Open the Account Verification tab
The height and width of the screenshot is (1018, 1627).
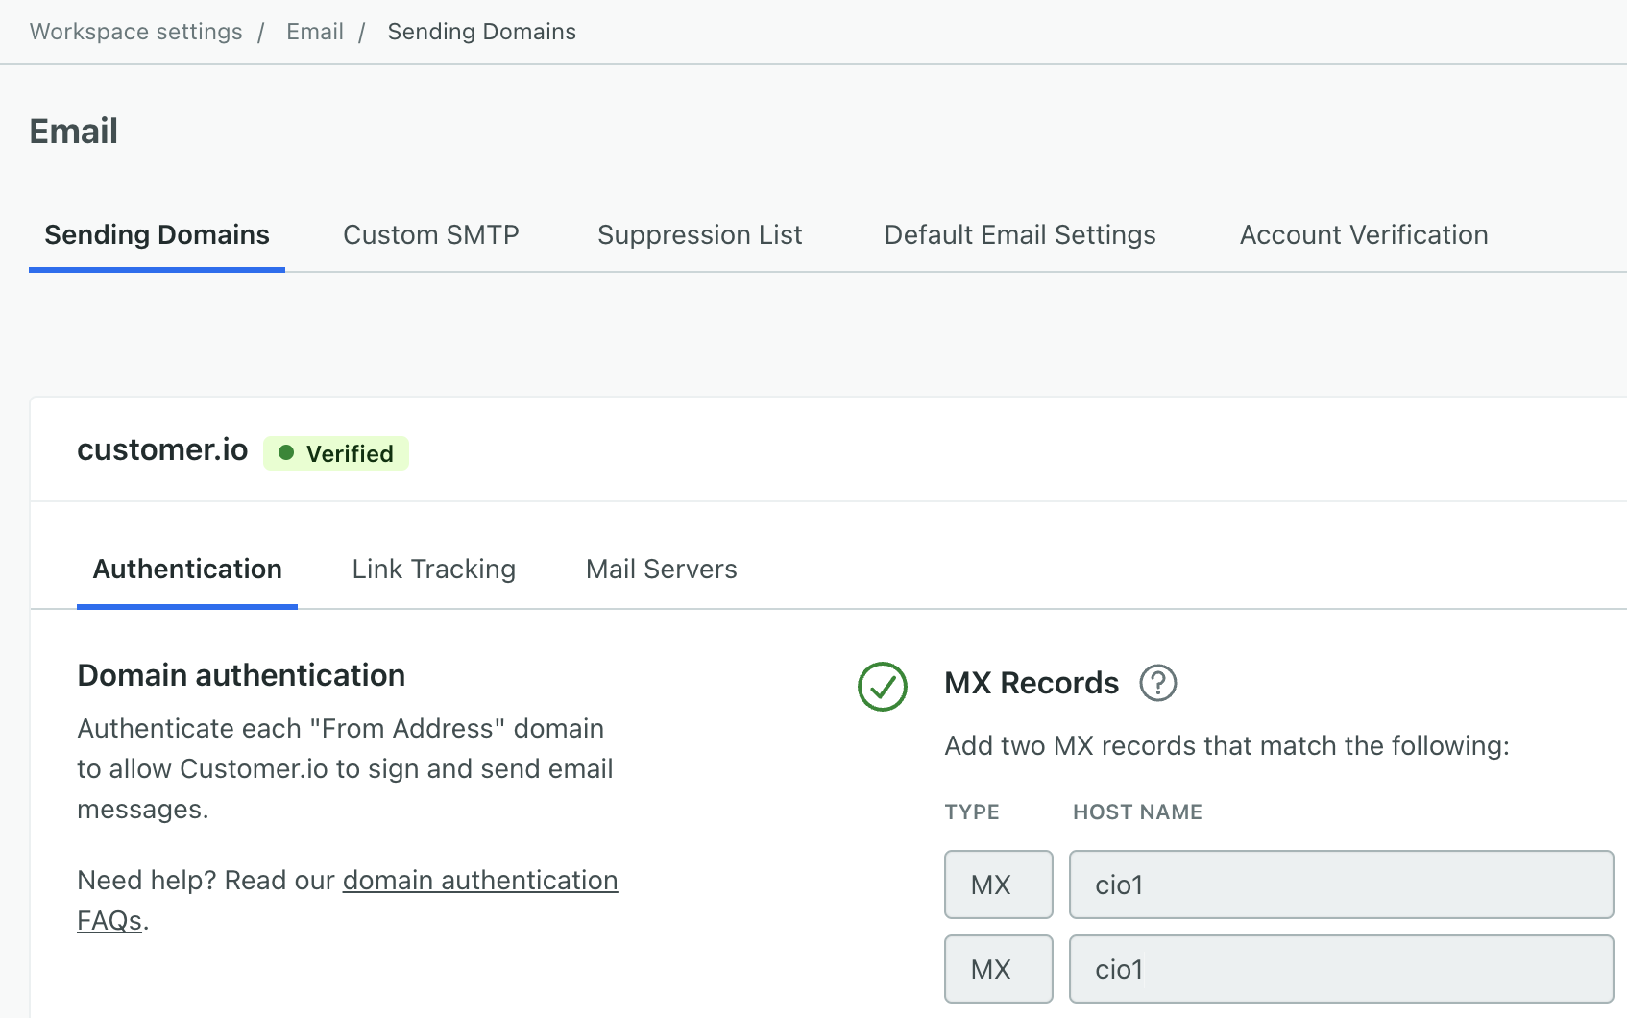click(x=1363, y=235)
